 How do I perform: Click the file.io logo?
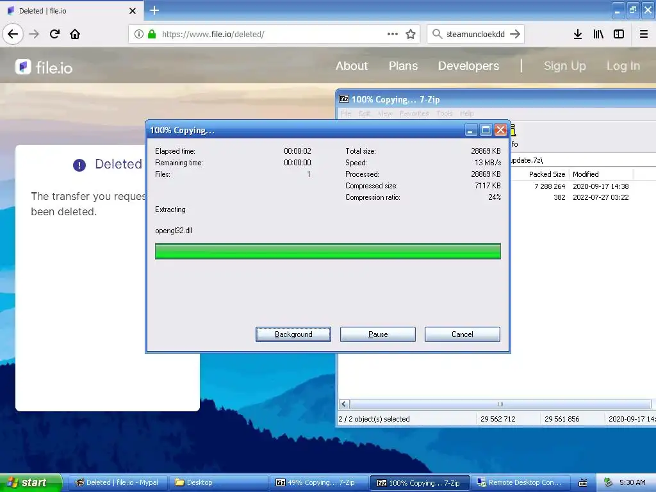(44, 67)
